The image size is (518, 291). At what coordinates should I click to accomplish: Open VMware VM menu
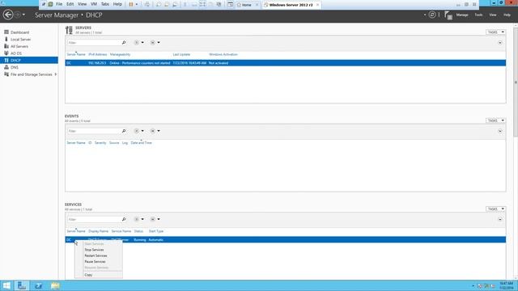tap(94, 4)
